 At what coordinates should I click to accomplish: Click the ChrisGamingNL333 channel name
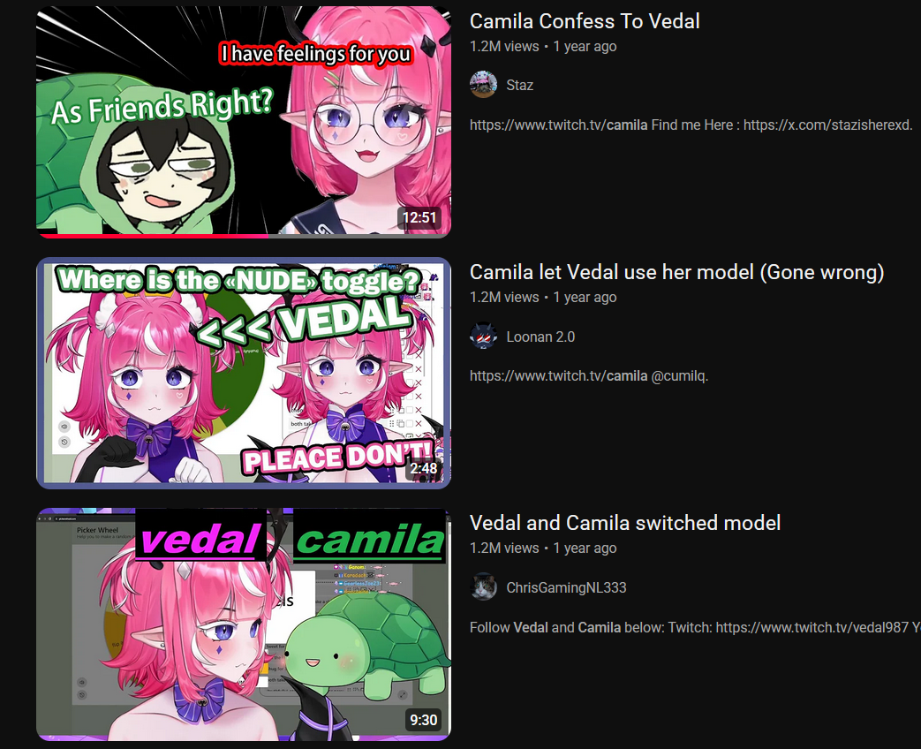click(566, 587)
